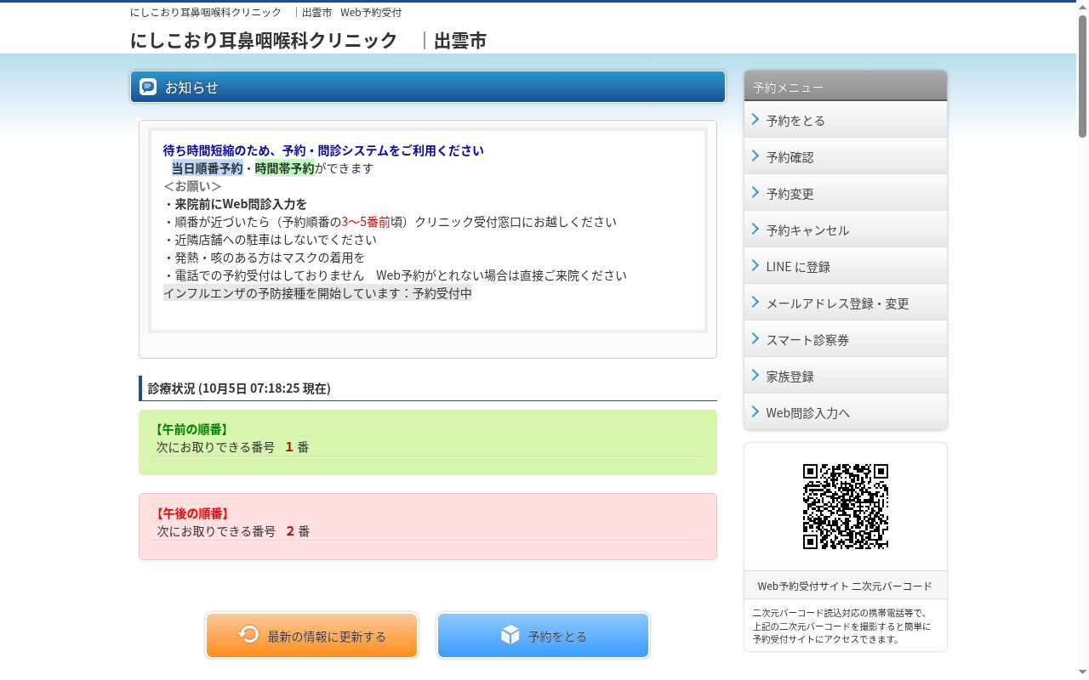The width and height of the screenshot is (1089, 680).
Task: Click the blue 待ち時間短縮のため announcement headline
Action: tap(323, 150)
